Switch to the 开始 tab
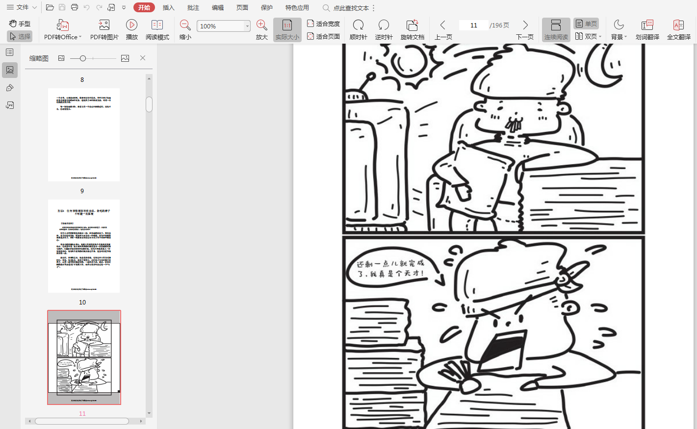Viewport: 697px width, 429px height. [144, 7]
